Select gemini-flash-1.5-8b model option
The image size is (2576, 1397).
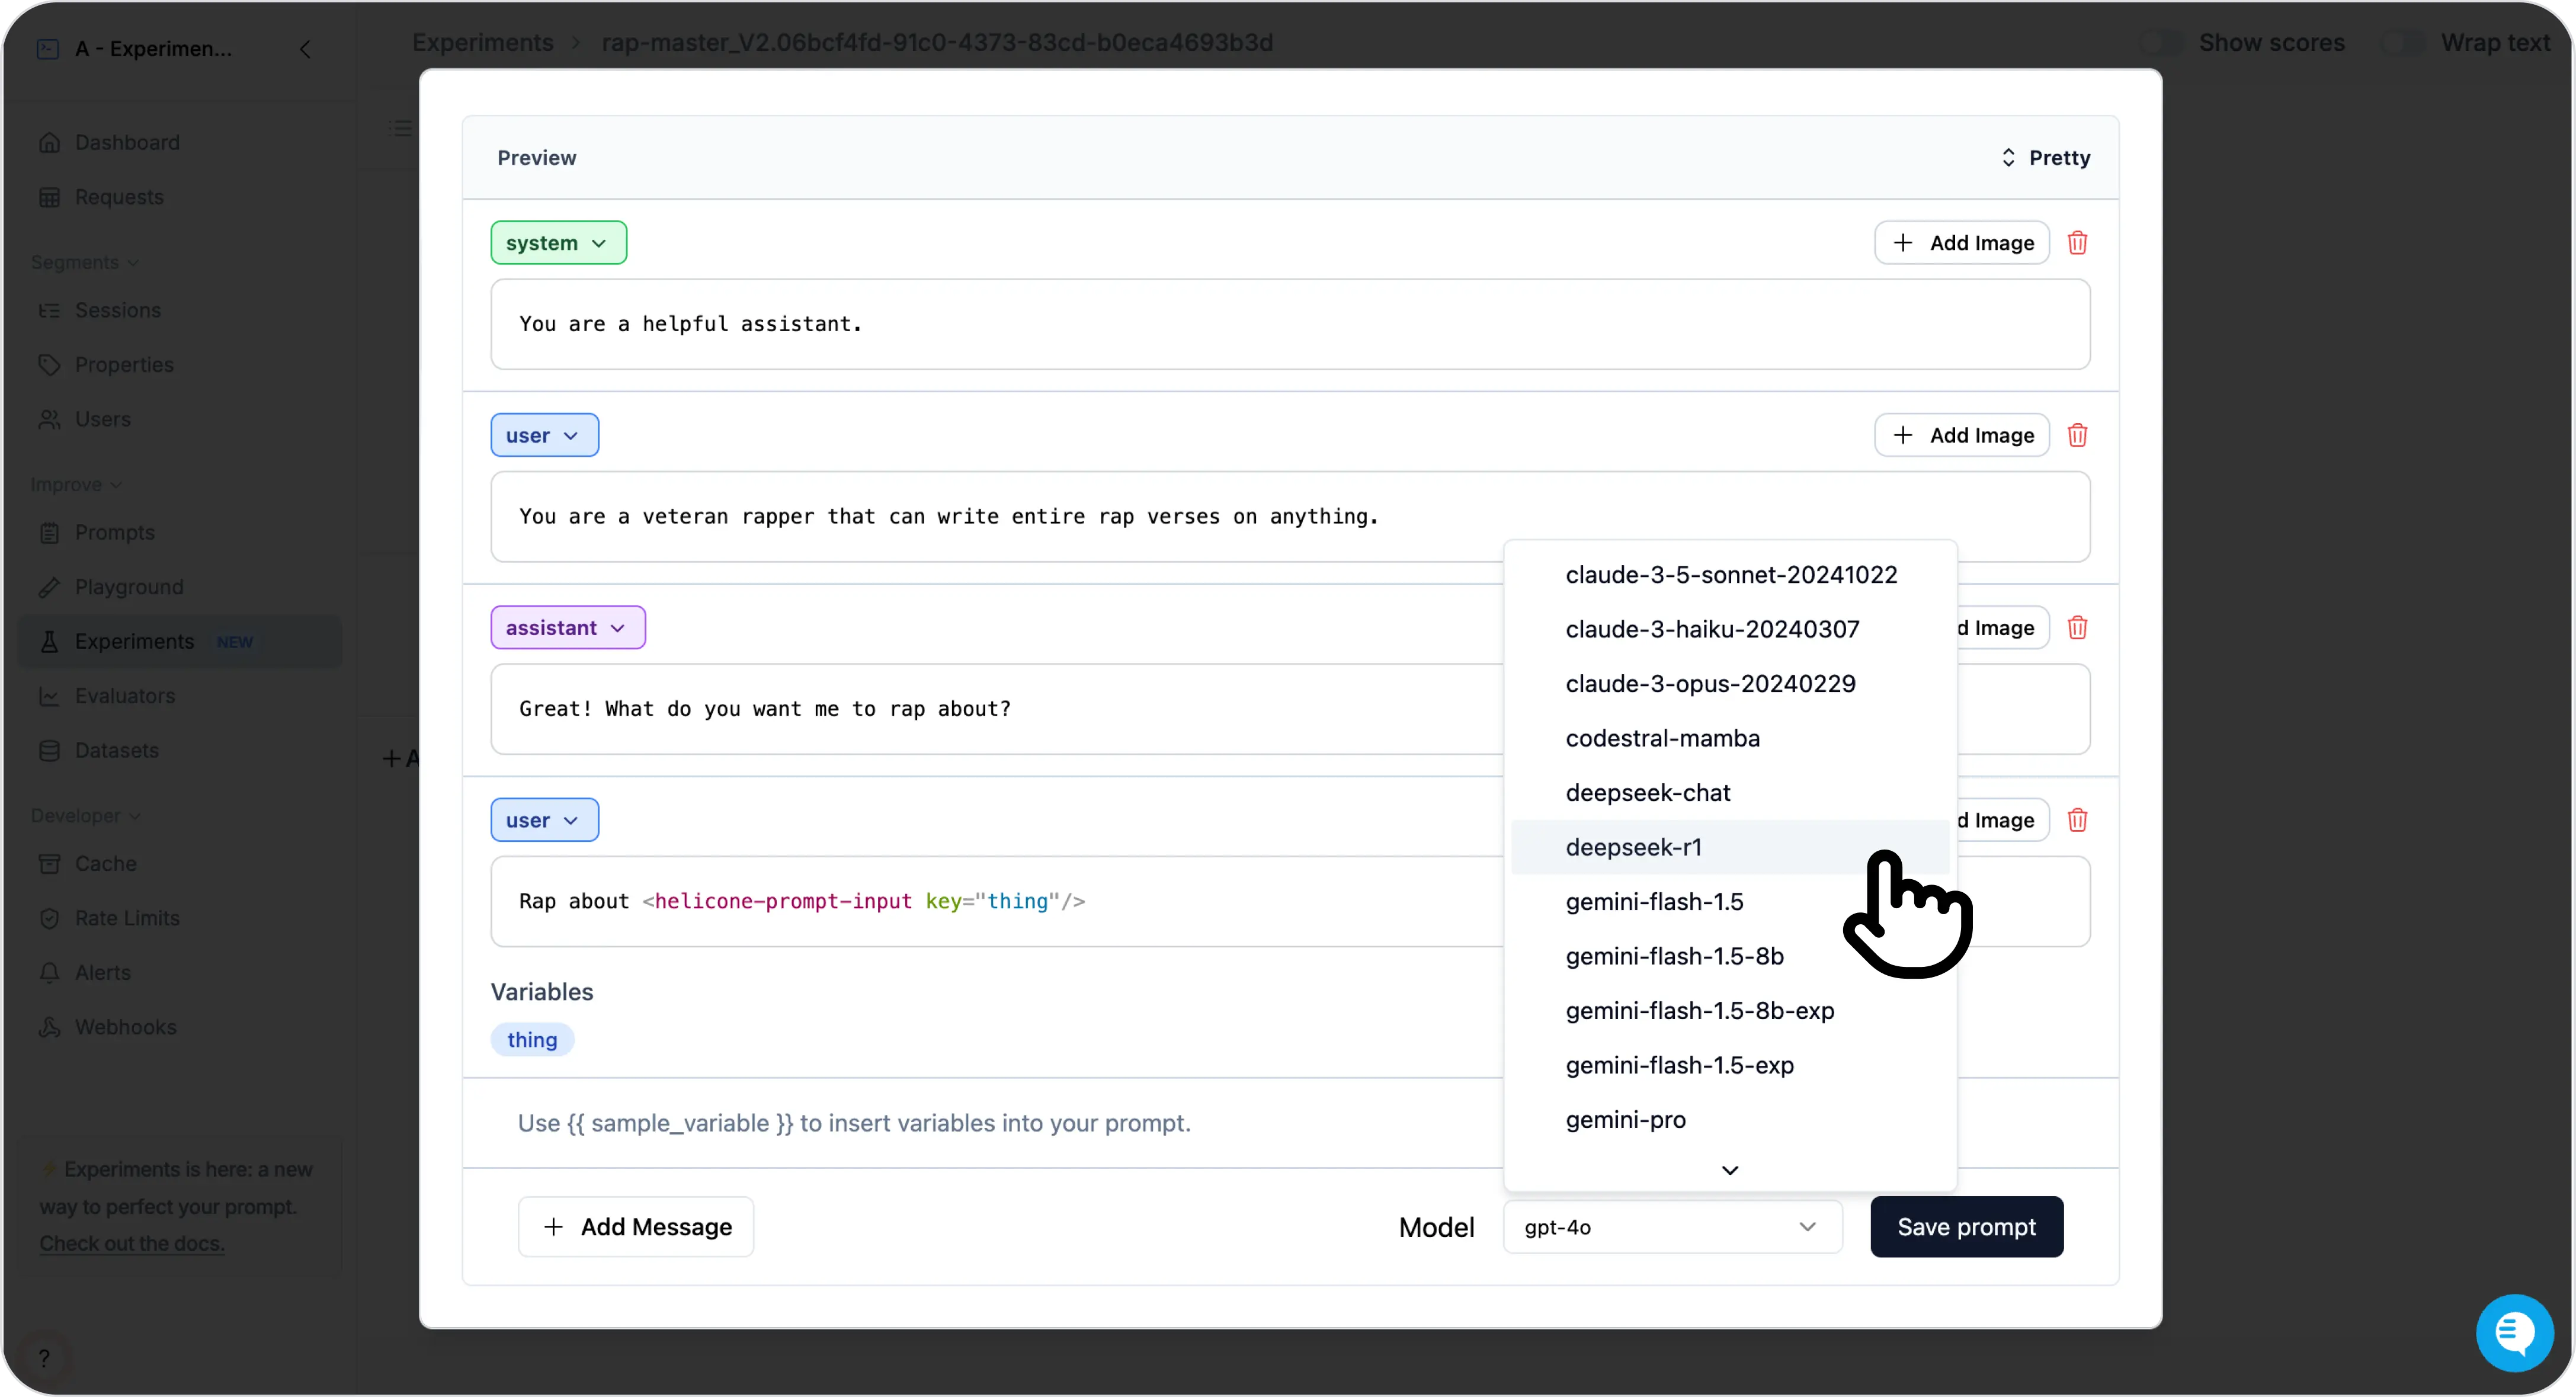(1730, 956)
